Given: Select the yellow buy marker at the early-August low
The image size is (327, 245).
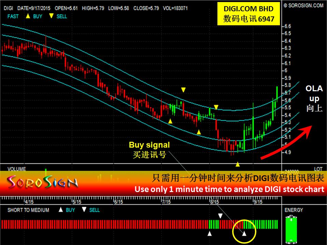Looking at the screenshot, I should coord(199,132).
